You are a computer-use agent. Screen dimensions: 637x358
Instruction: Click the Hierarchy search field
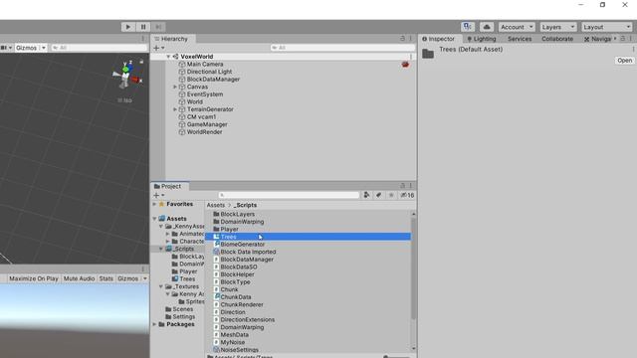click(342, 48)
